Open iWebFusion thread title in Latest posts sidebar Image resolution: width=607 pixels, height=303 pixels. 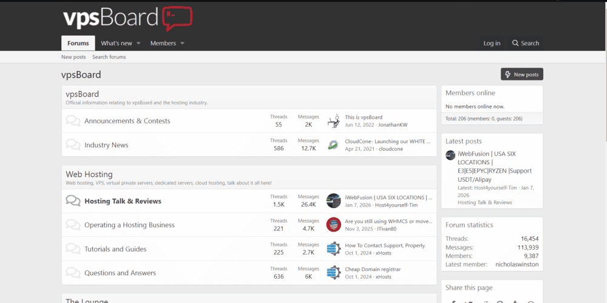(494, 166)
